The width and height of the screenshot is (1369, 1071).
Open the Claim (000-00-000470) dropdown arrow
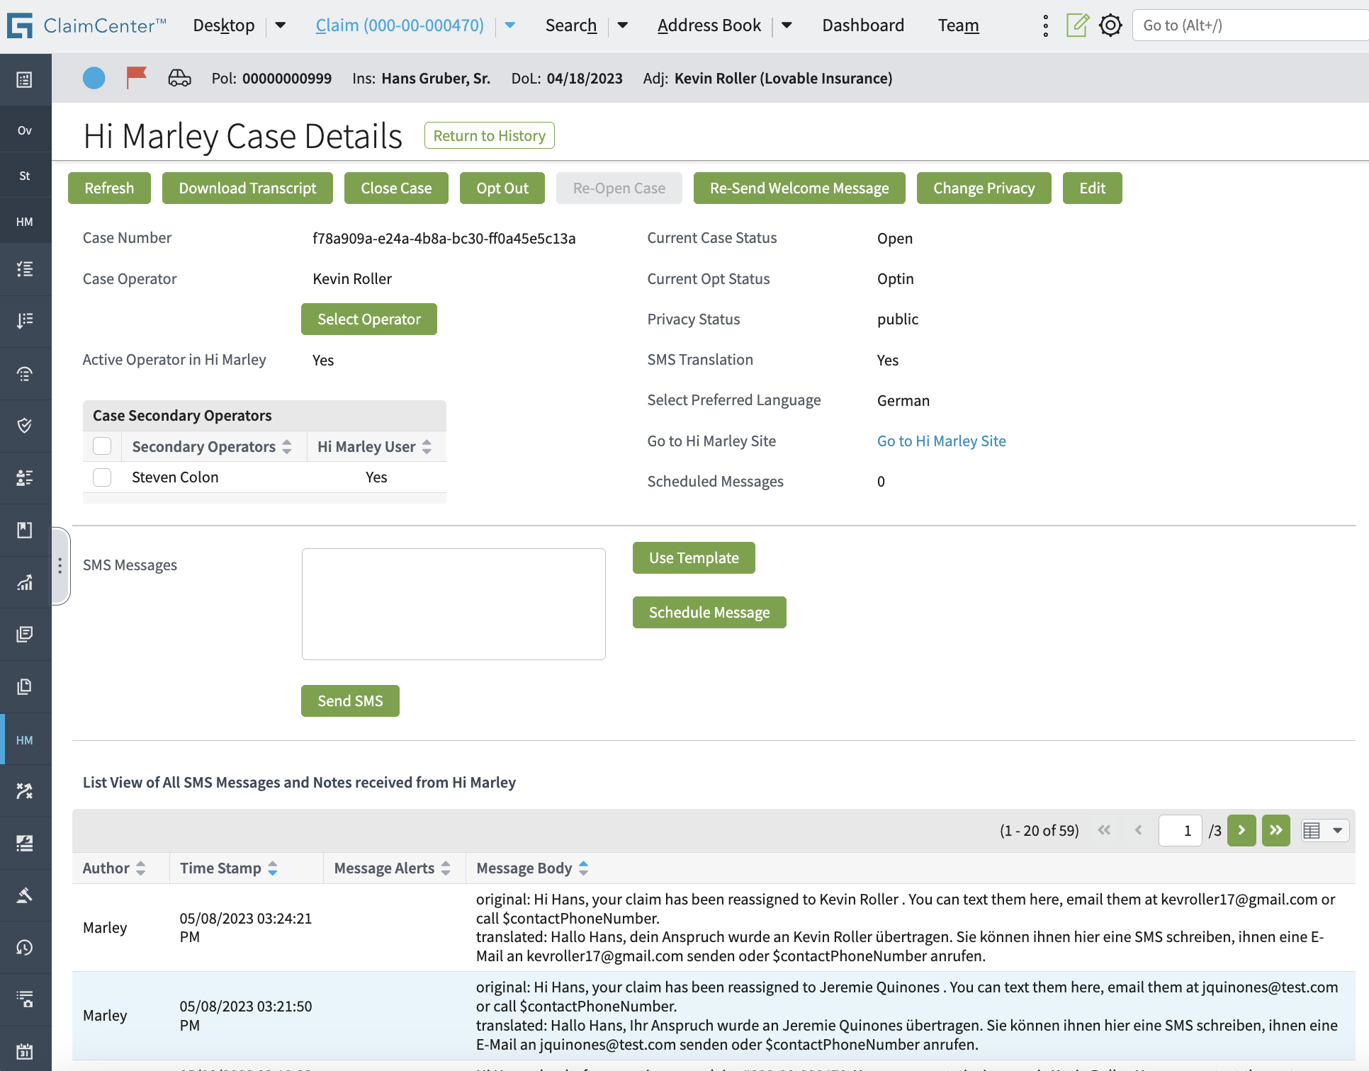point(509,25)
